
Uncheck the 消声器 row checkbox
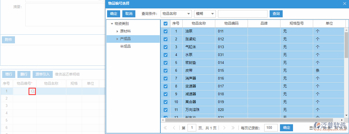pos(166,79)
